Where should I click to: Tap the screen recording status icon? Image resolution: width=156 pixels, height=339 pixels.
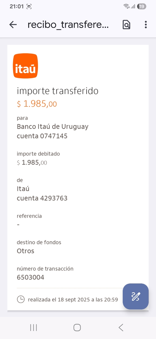(x=29, y=7)
